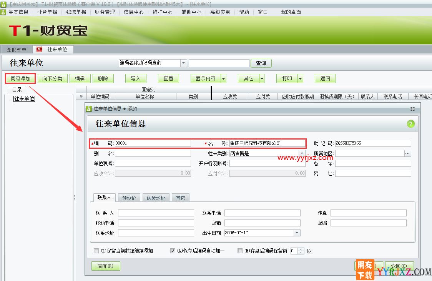Click the 往来单位信息 dialog title icon
Image resolution: width=432 pixels, height=281 pixels.
coord(89,109)
